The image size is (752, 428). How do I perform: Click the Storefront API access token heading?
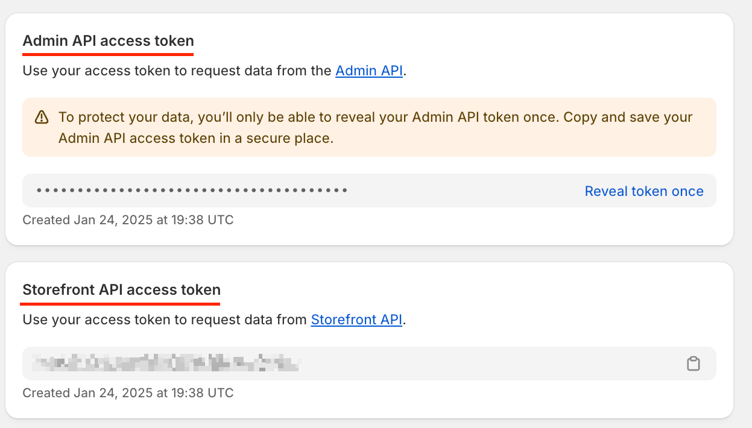(x=122, y=289)
